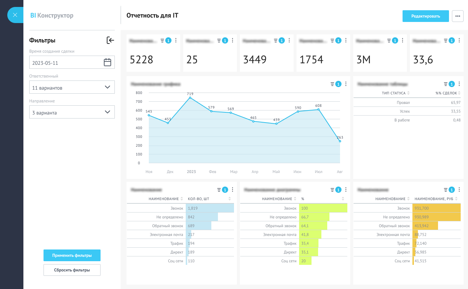Click Сбросить фильтры button
Screen dimensions: 468x289
72,270
